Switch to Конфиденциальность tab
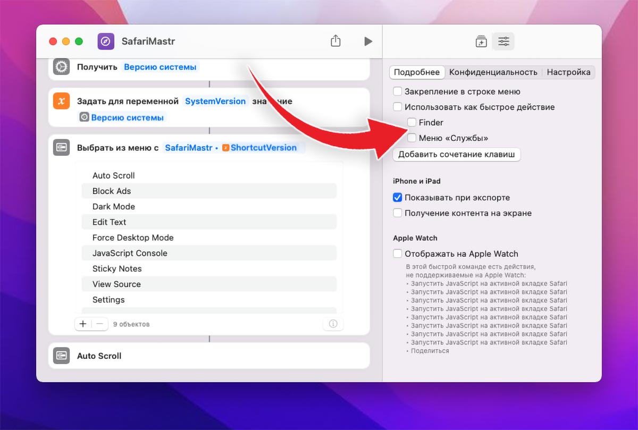 click(493, 72)
